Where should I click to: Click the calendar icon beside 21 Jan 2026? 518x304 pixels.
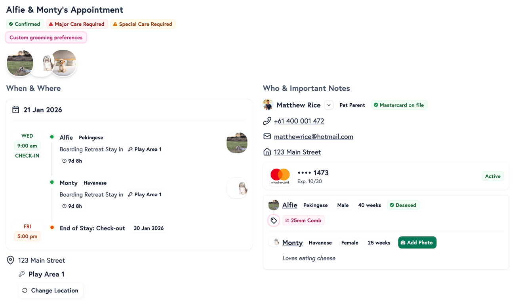(15, 109)
